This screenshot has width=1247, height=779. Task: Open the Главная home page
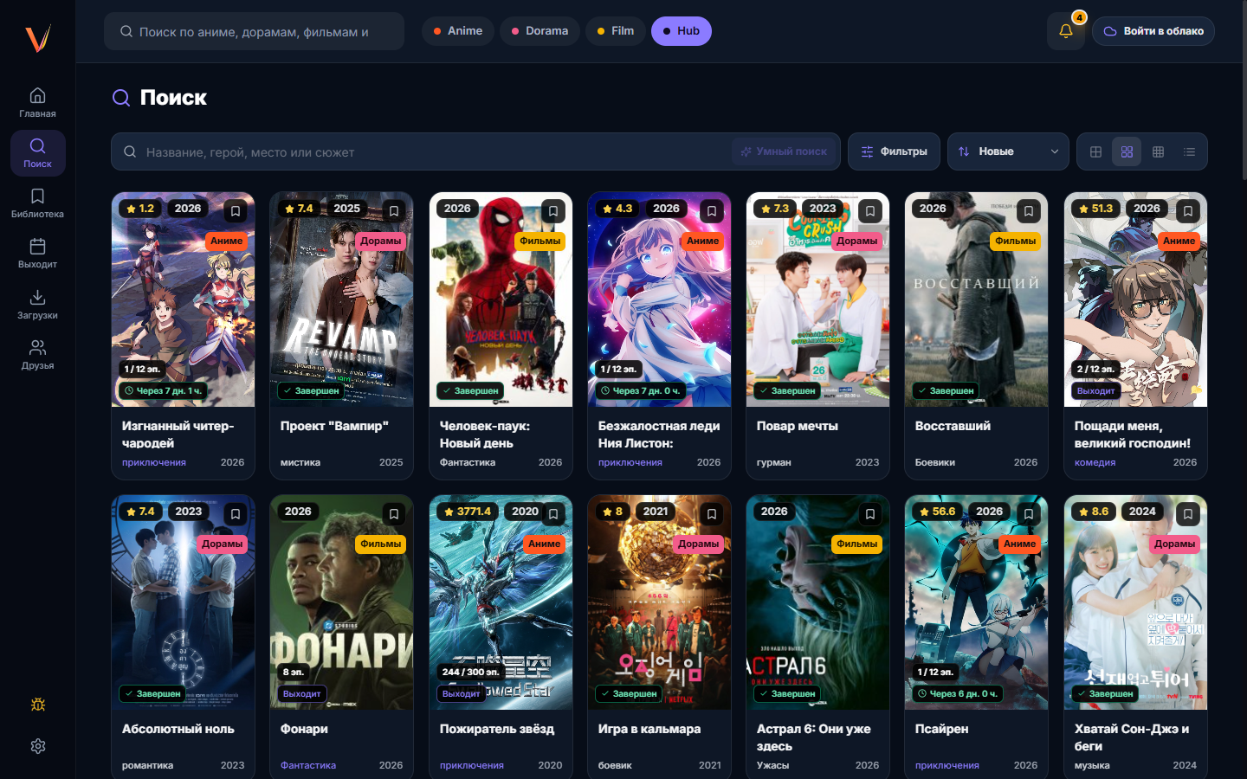(x=37, y=103)
